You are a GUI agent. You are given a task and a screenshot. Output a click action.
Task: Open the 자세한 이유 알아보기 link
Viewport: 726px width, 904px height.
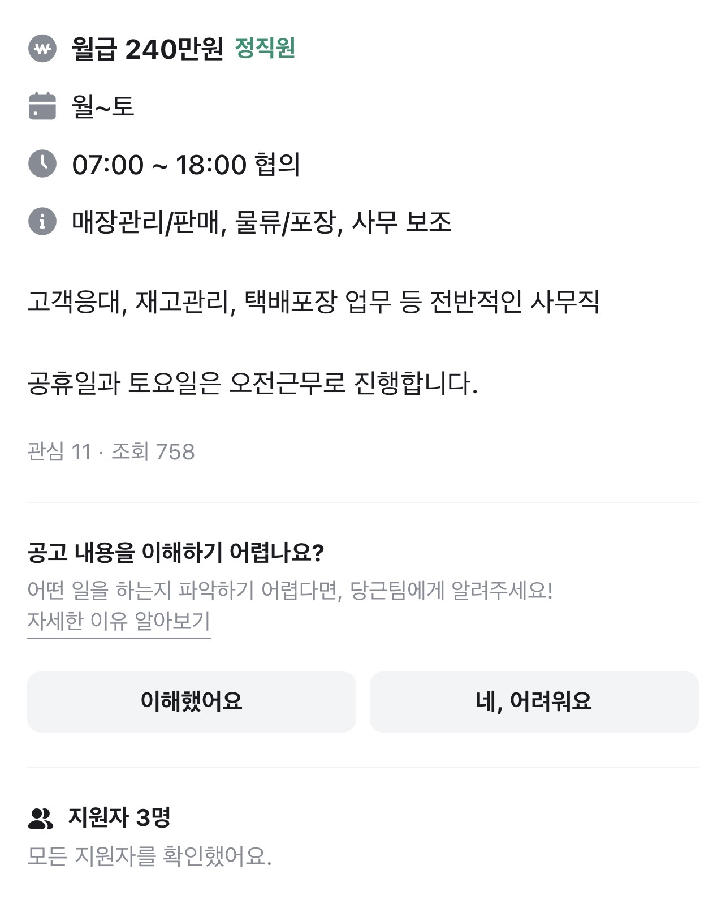click(119, 621)
